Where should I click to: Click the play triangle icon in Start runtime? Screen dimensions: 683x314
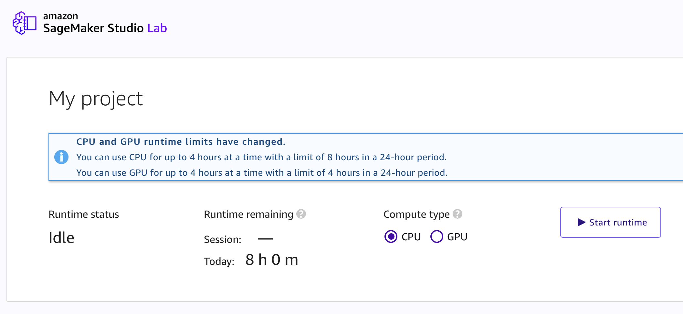pyautogui.click(x=581, y=222)
